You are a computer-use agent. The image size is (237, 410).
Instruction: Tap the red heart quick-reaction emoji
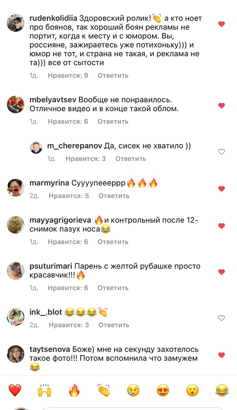[15, 390]
